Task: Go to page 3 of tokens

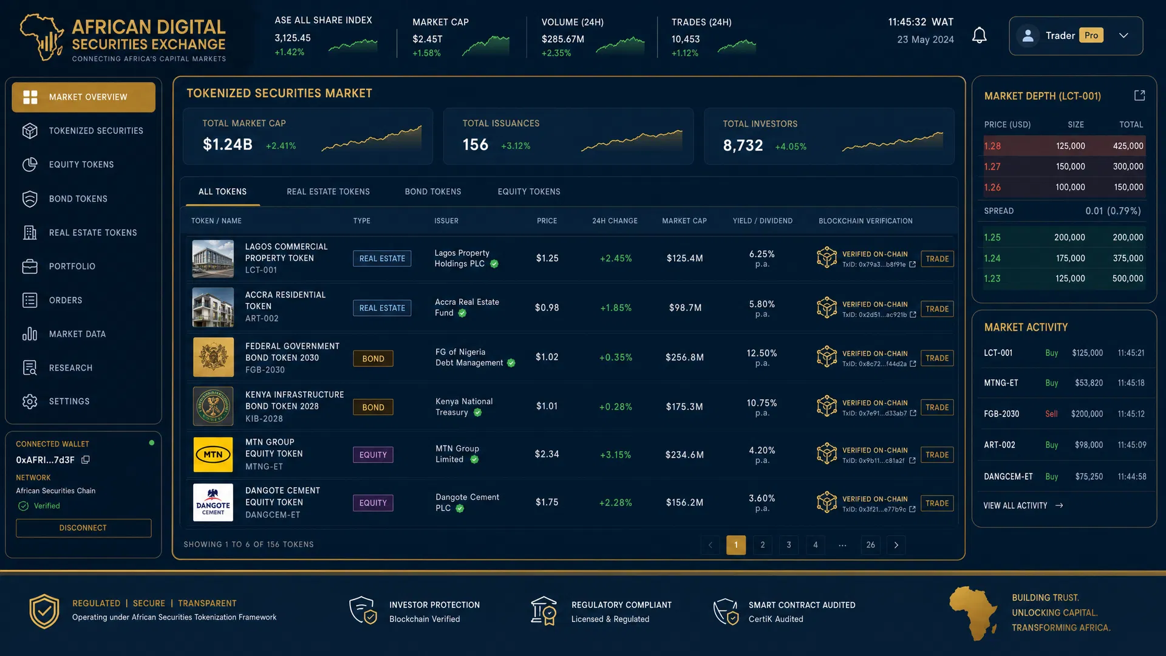Action: [x=789, y=545]
